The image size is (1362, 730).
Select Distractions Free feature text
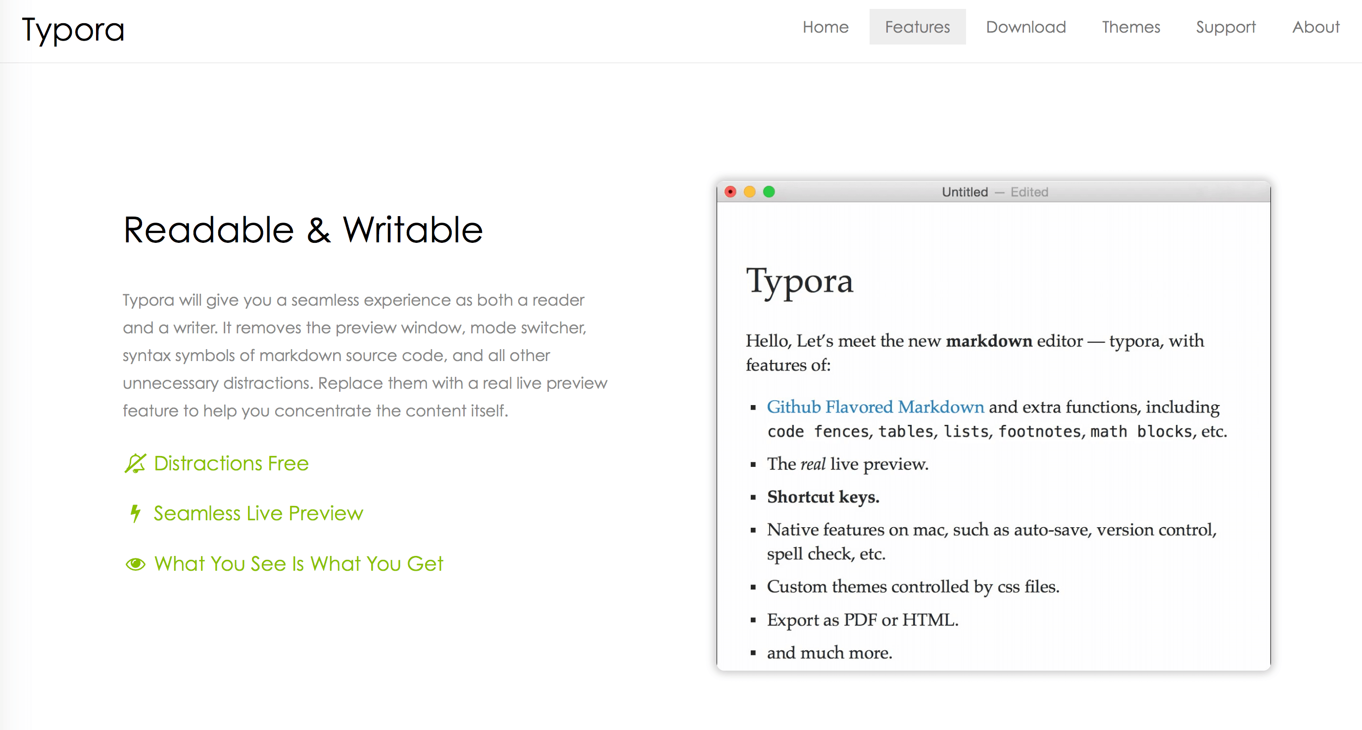(x=231, y=463)
